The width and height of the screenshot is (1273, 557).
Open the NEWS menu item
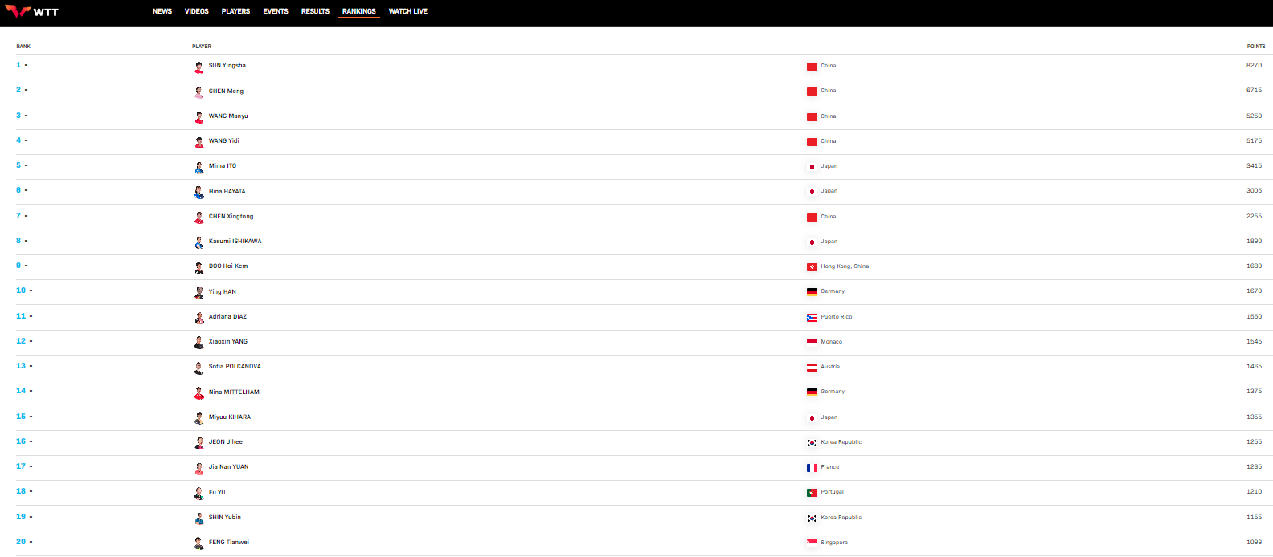[162, 11]
